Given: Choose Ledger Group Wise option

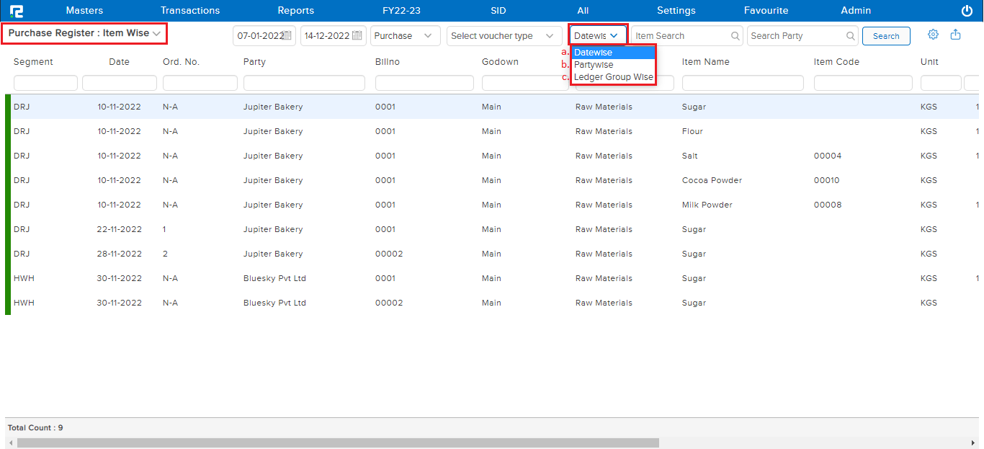Looking at the screenshot, I should tap(613, 77).
